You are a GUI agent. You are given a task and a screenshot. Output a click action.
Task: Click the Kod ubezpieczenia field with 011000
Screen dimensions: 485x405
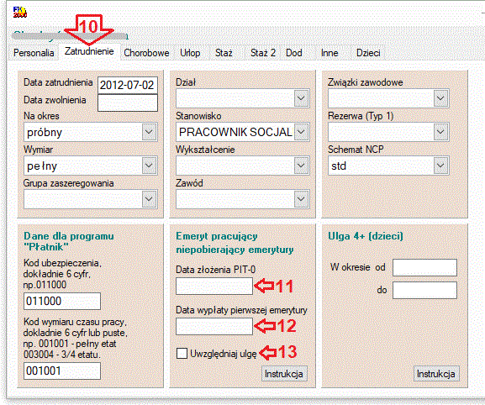[x=62, y=301]
